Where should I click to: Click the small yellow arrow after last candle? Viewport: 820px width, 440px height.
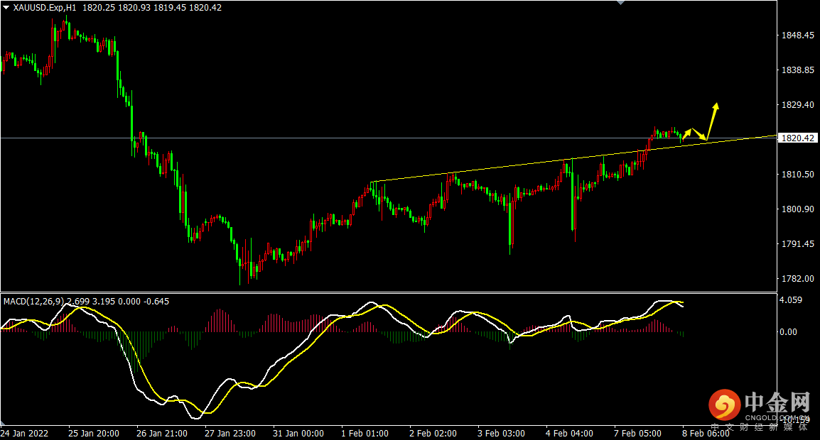(687, 133)
